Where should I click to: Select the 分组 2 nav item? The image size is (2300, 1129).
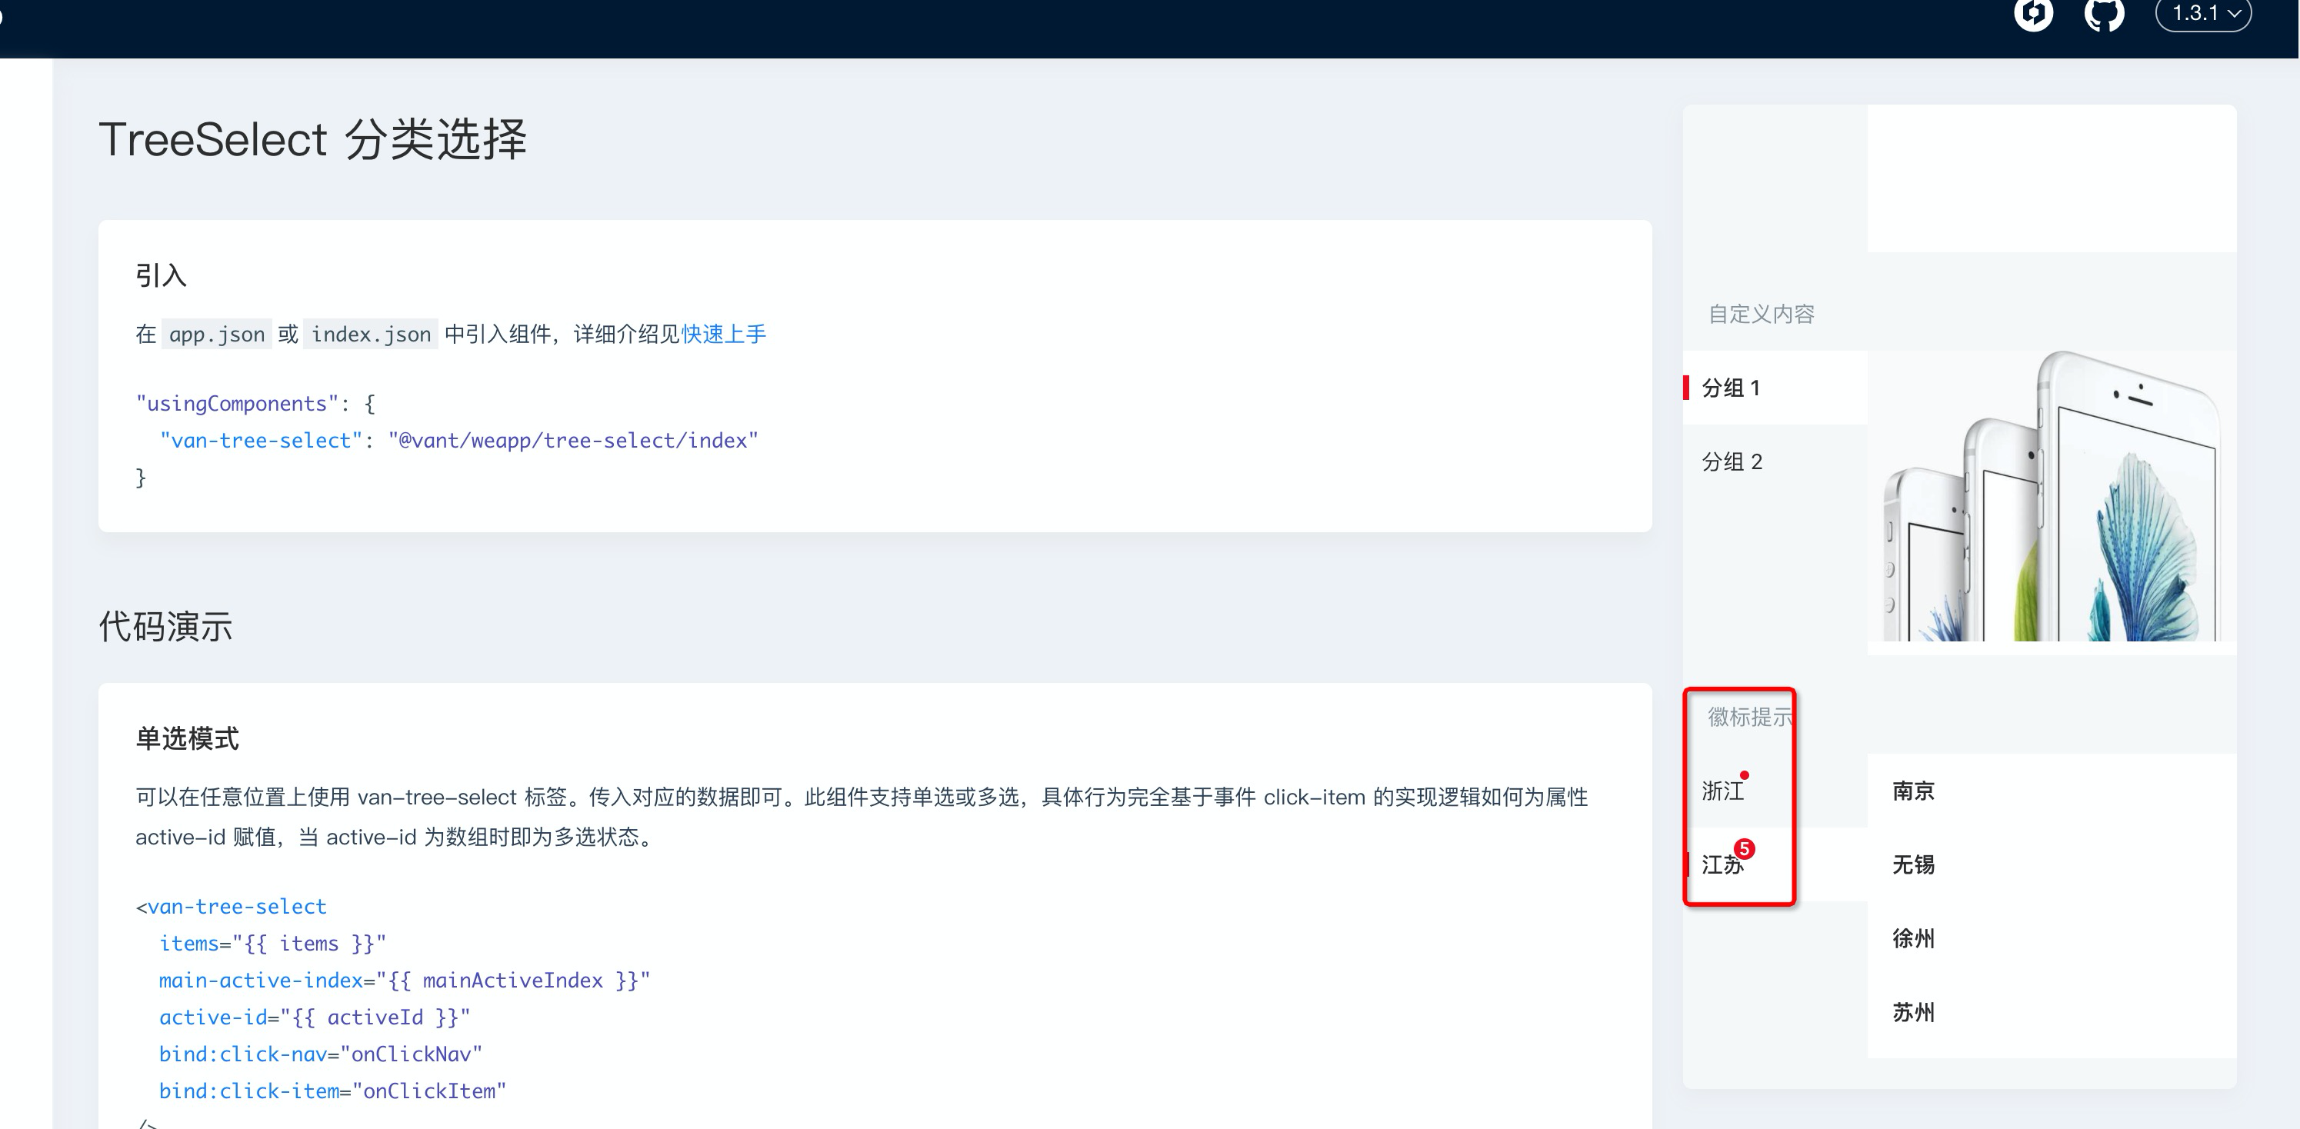1775,461
